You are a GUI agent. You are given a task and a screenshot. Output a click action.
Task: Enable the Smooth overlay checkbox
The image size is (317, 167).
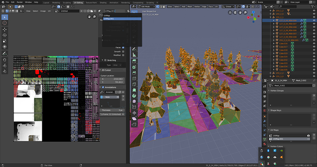123,51
